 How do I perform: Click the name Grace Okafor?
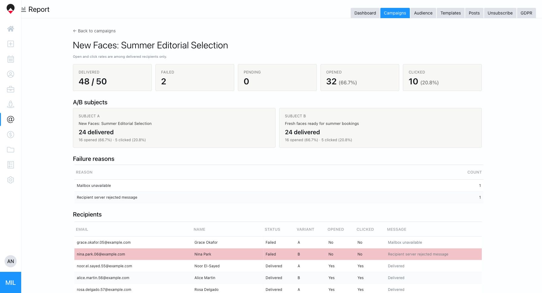(206, 243)
